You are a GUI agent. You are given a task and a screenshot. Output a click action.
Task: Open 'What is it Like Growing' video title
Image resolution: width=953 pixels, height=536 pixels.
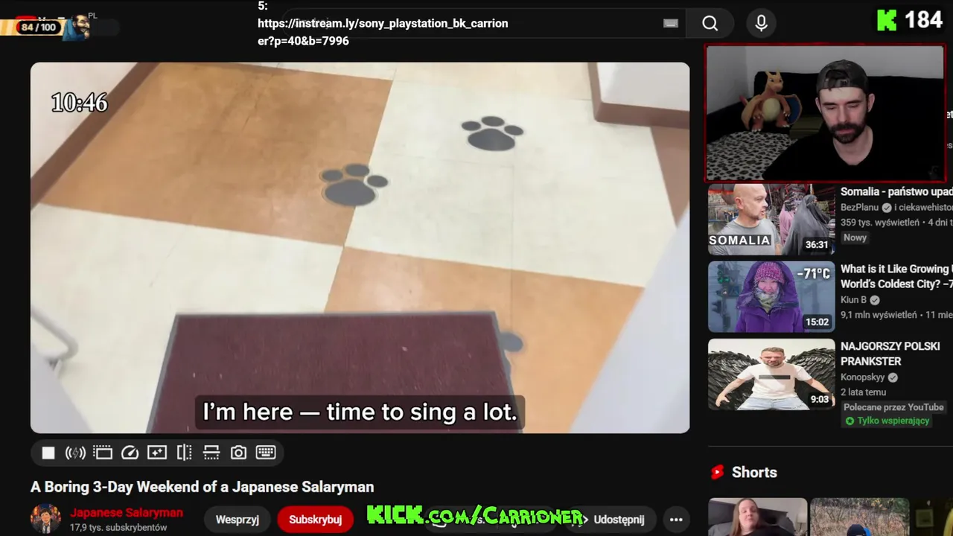click(896, 276)
